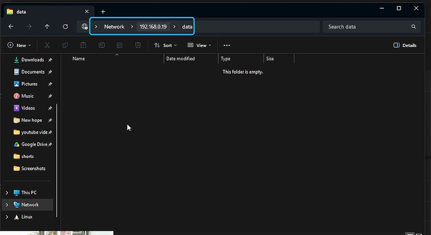Click 192.168.0.19 in the breadcrumb
Image resolution: width=431 pixels, height=235 pixels.
point(153,27)
